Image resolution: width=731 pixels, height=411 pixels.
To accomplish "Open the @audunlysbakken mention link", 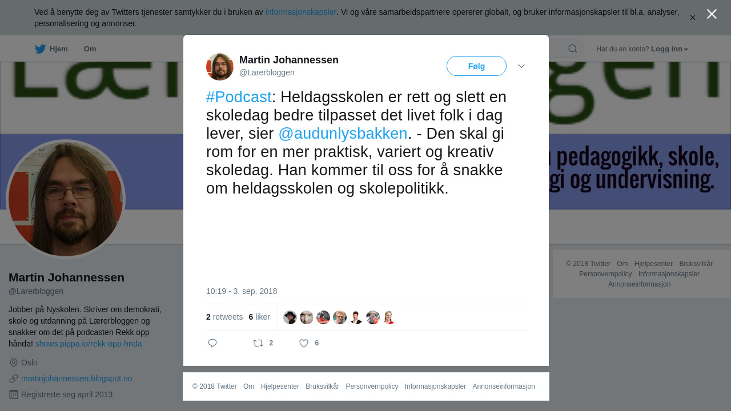I will click(343, 134).
